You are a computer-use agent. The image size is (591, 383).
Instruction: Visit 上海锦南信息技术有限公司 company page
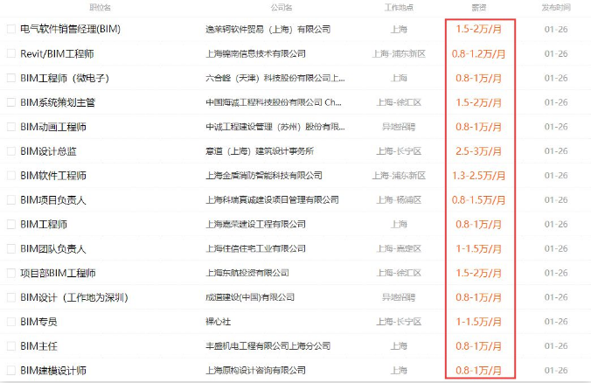click(255, 53)
